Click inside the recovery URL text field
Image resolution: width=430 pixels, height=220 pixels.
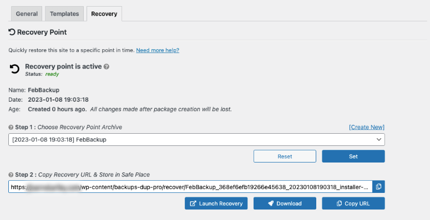pyautogui.click(x=190, y=187)
